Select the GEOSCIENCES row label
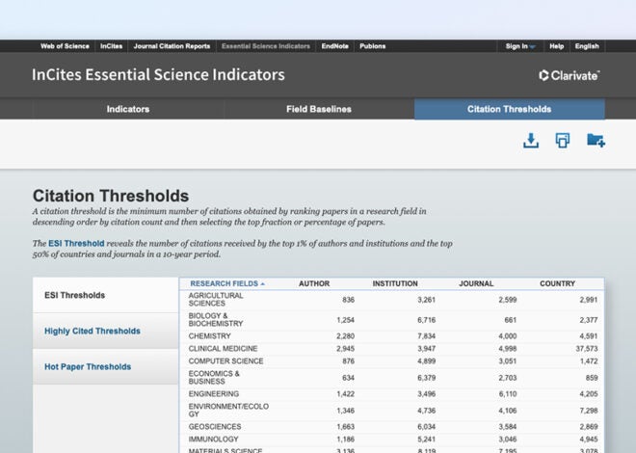The image size is (636, 453). click(x=215, y=427)
